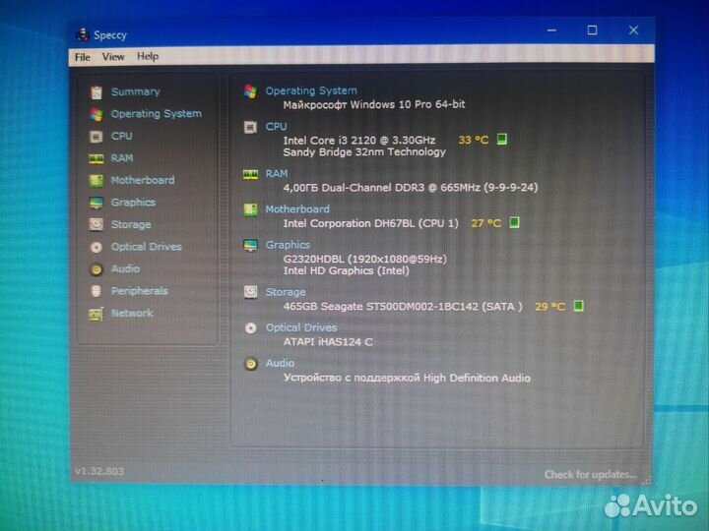Click the Graphics monitor icon in sidebar
709x531 pixels.
click(x=97, y=203)
